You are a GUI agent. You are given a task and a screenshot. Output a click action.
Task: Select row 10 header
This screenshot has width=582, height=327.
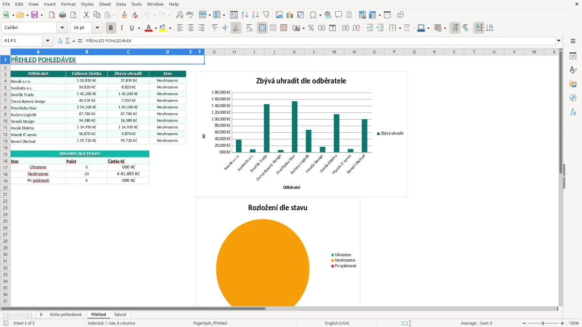[5, 121]
